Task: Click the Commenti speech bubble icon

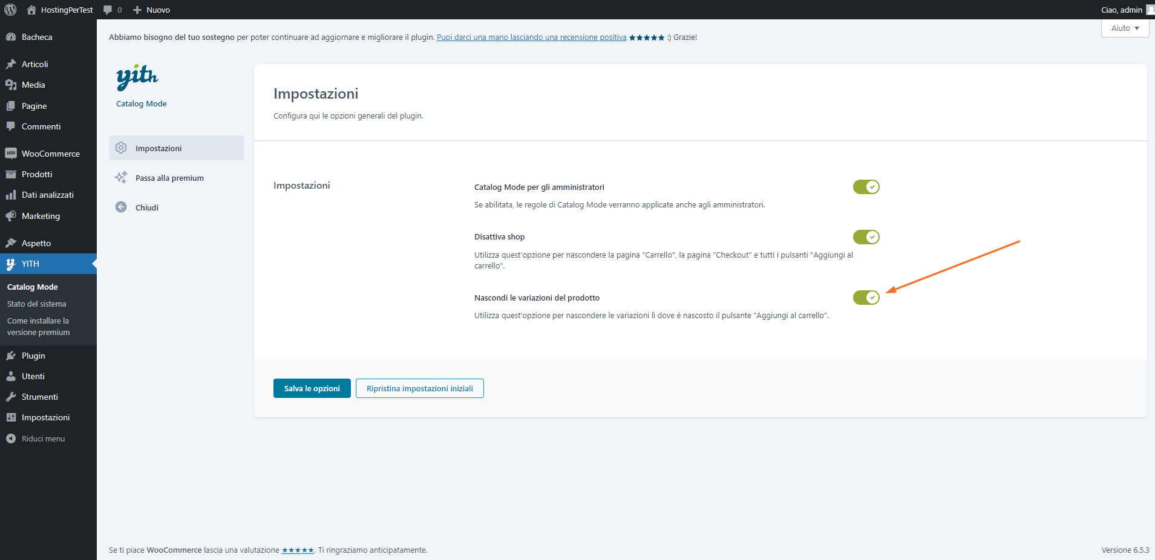Action: click(11, 126)
